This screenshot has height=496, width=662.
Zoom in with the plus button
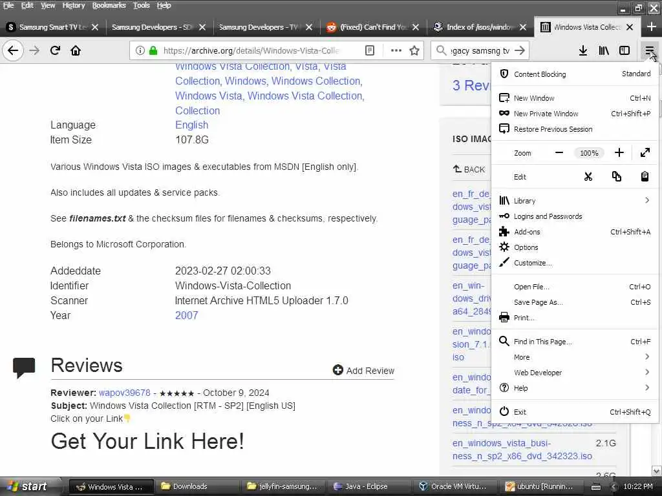619,152
